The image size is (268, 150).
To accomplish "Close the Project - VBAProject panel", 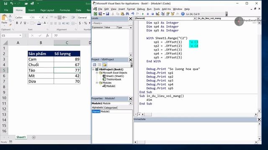I will [130, 60].
